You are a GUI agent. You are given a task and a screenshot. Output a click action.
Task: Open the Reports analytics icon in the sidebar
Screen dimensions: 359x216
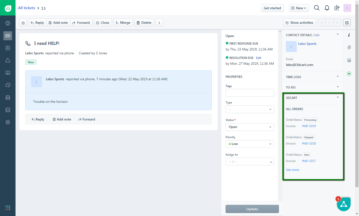pos(8,110)
